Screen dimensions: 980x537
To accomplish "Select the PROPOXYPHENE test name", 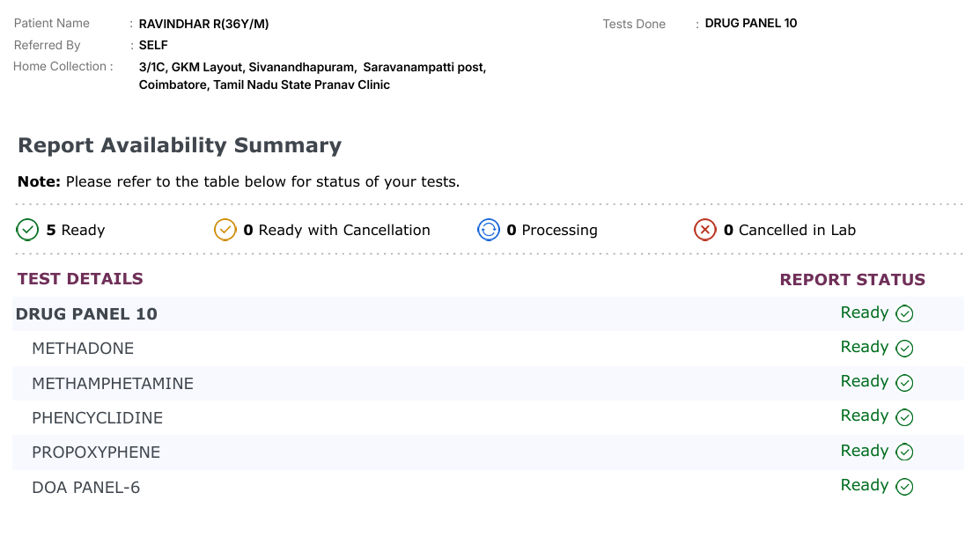I will [96, 452].
